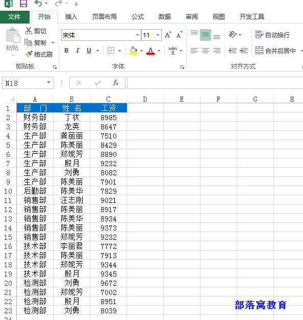303x320 pixels.
Task: Open the Name Box dropdown arrow
Action: (48, 82)
